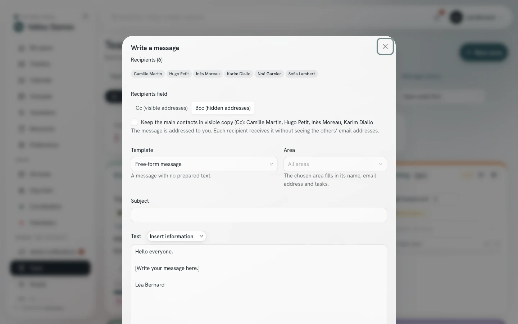Image resolution: width=518 pixels, height=324 pixels.
Task: Click the "Write a message" dialog title
Action: [155, 48]
